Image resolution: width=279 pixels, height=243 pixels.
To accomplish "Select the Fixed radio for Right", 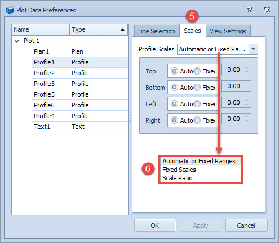I will pyautogui.click(x=197, y=120).
